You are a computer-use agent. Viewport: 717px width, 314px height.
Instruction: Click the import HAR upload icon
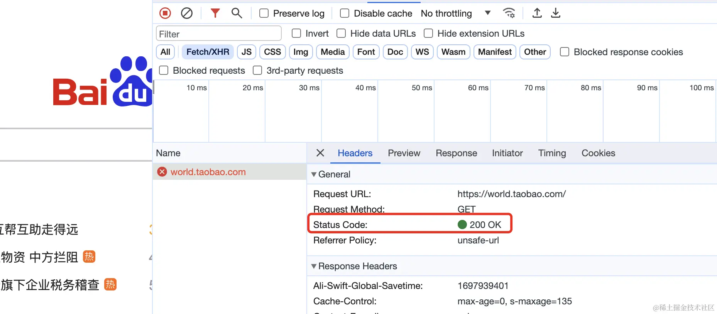click(537, 13)
